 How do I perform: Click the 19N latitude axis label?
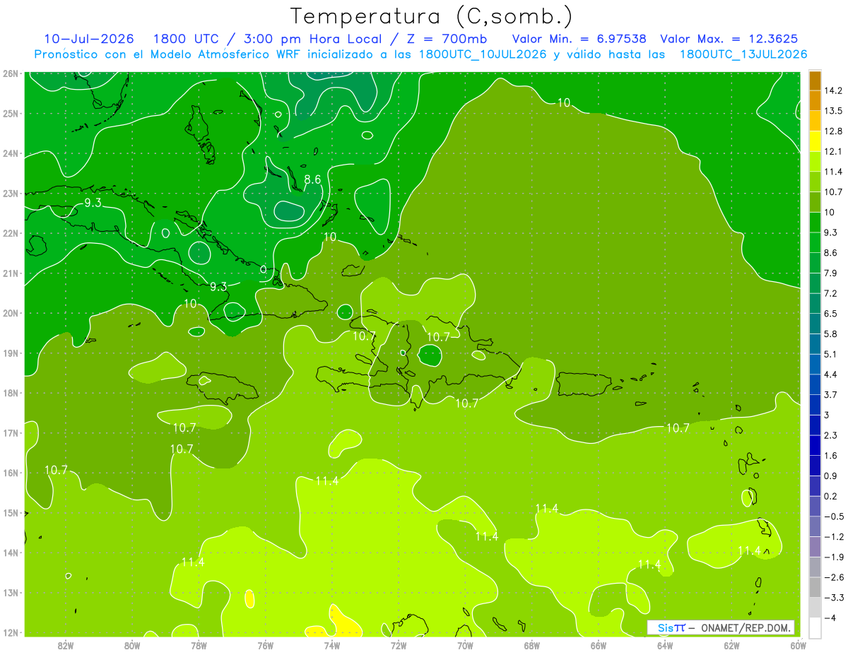click(x=11, y=353)
